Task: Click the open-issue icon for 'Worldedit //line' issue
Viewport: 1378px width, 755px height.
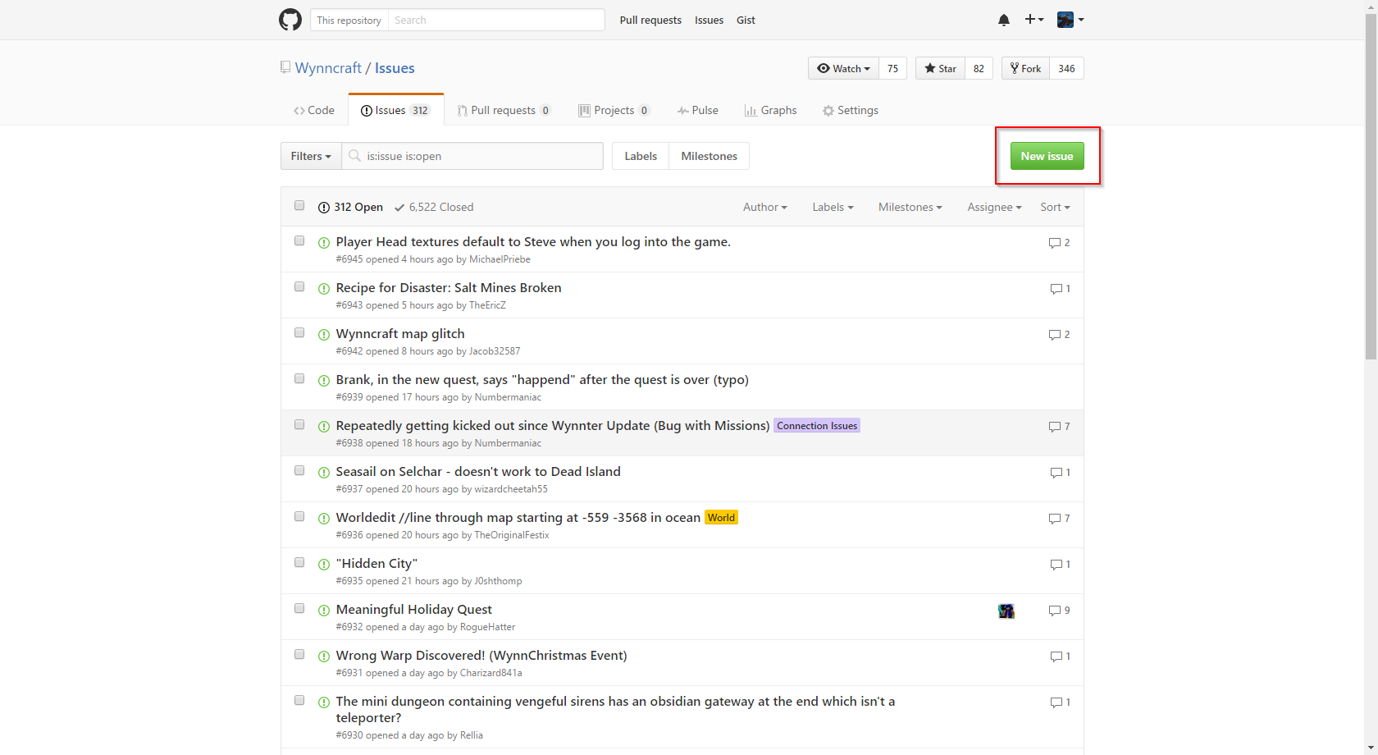Action: 324,519
